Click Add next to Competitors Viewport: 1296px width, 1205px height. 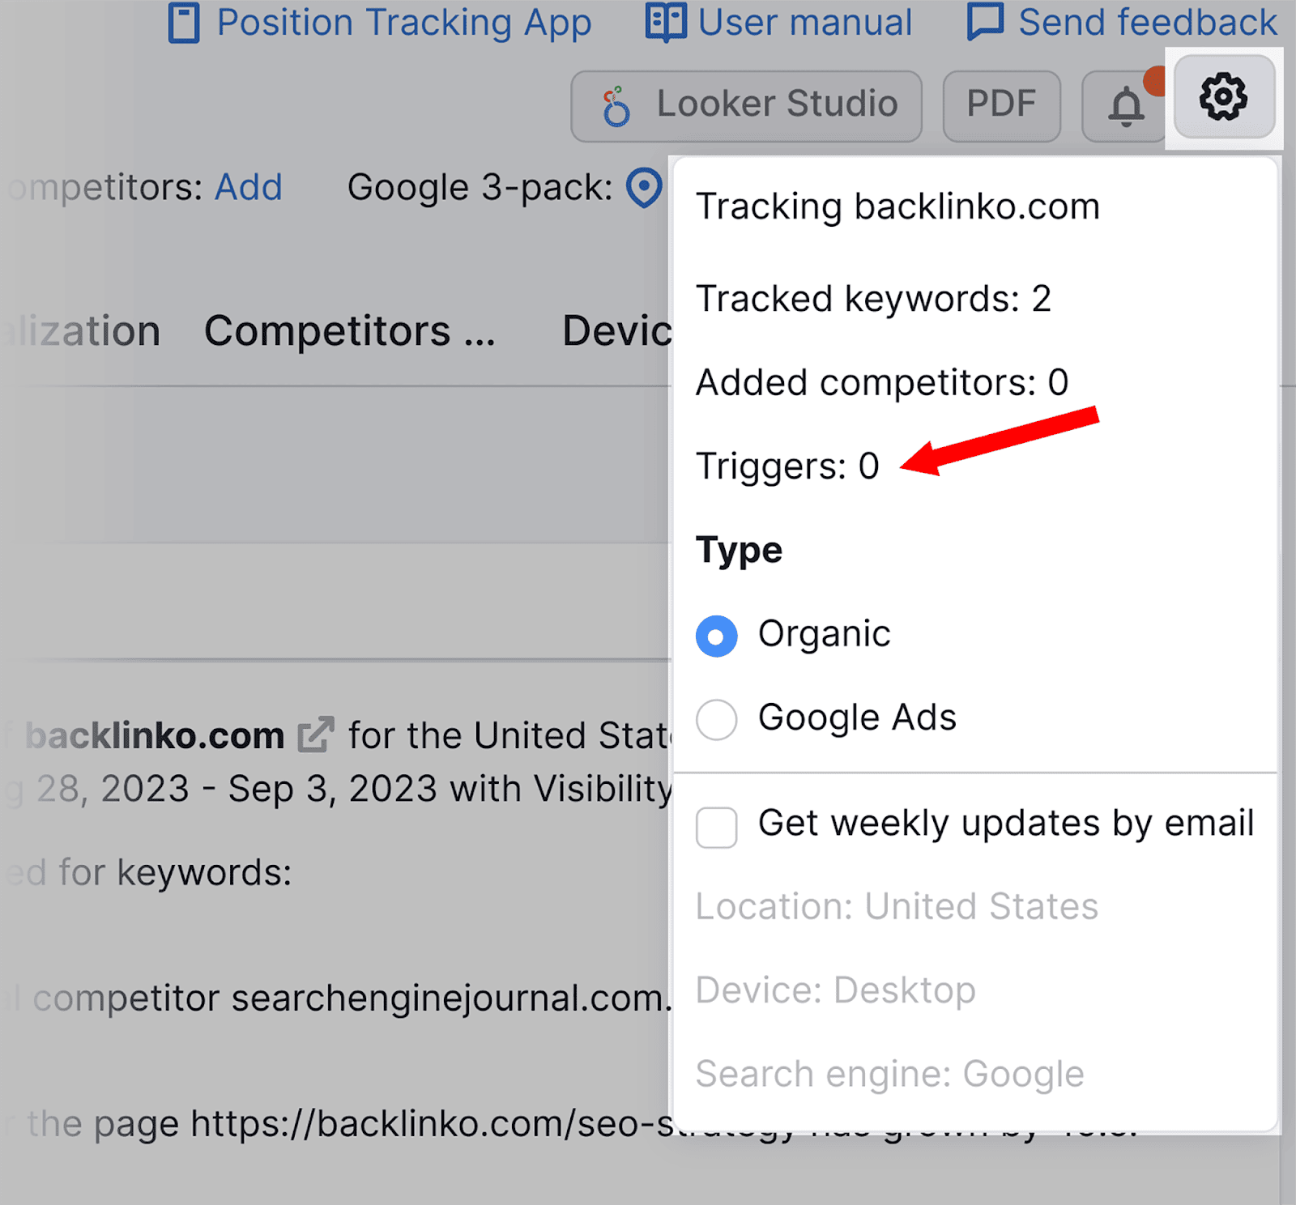point(248,187)
